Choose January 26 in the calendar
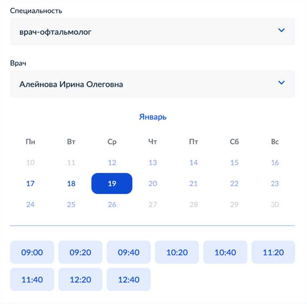The width and height of the screenshot is (307, 304). 112,204
